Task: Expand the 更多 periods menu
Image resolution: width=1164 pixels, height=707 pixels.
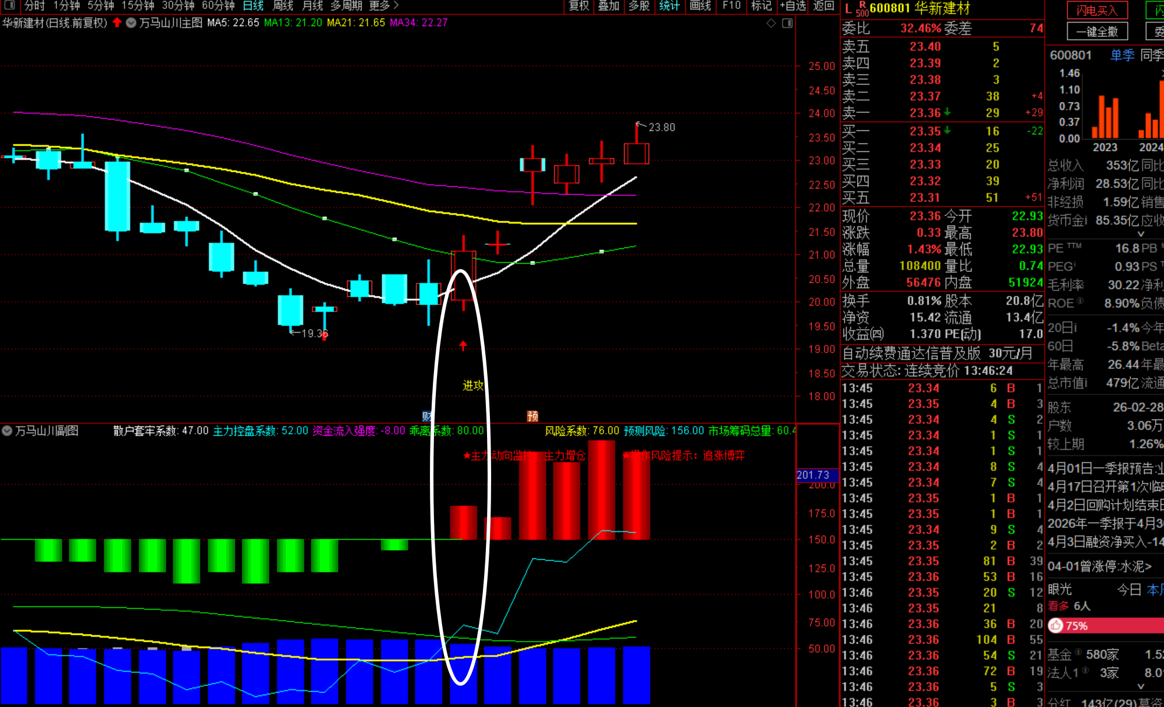Action: pos(383,6)
